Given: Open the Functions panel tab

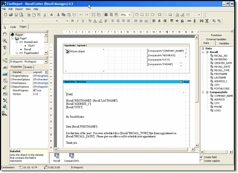Looking at the screenshot, I should (x=216, y=35).
